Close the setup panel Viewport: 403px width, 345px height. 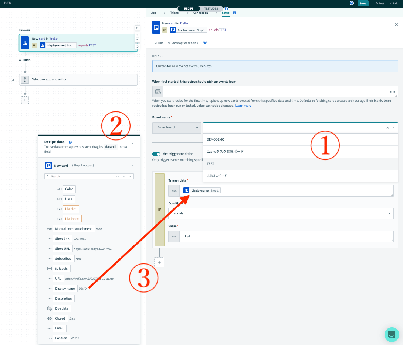point(396,25)
